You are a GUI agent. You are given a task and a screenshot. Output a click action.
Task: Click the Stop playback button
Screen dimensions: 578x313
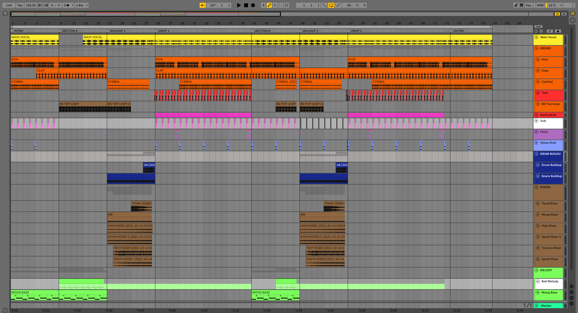pos(246,5)
